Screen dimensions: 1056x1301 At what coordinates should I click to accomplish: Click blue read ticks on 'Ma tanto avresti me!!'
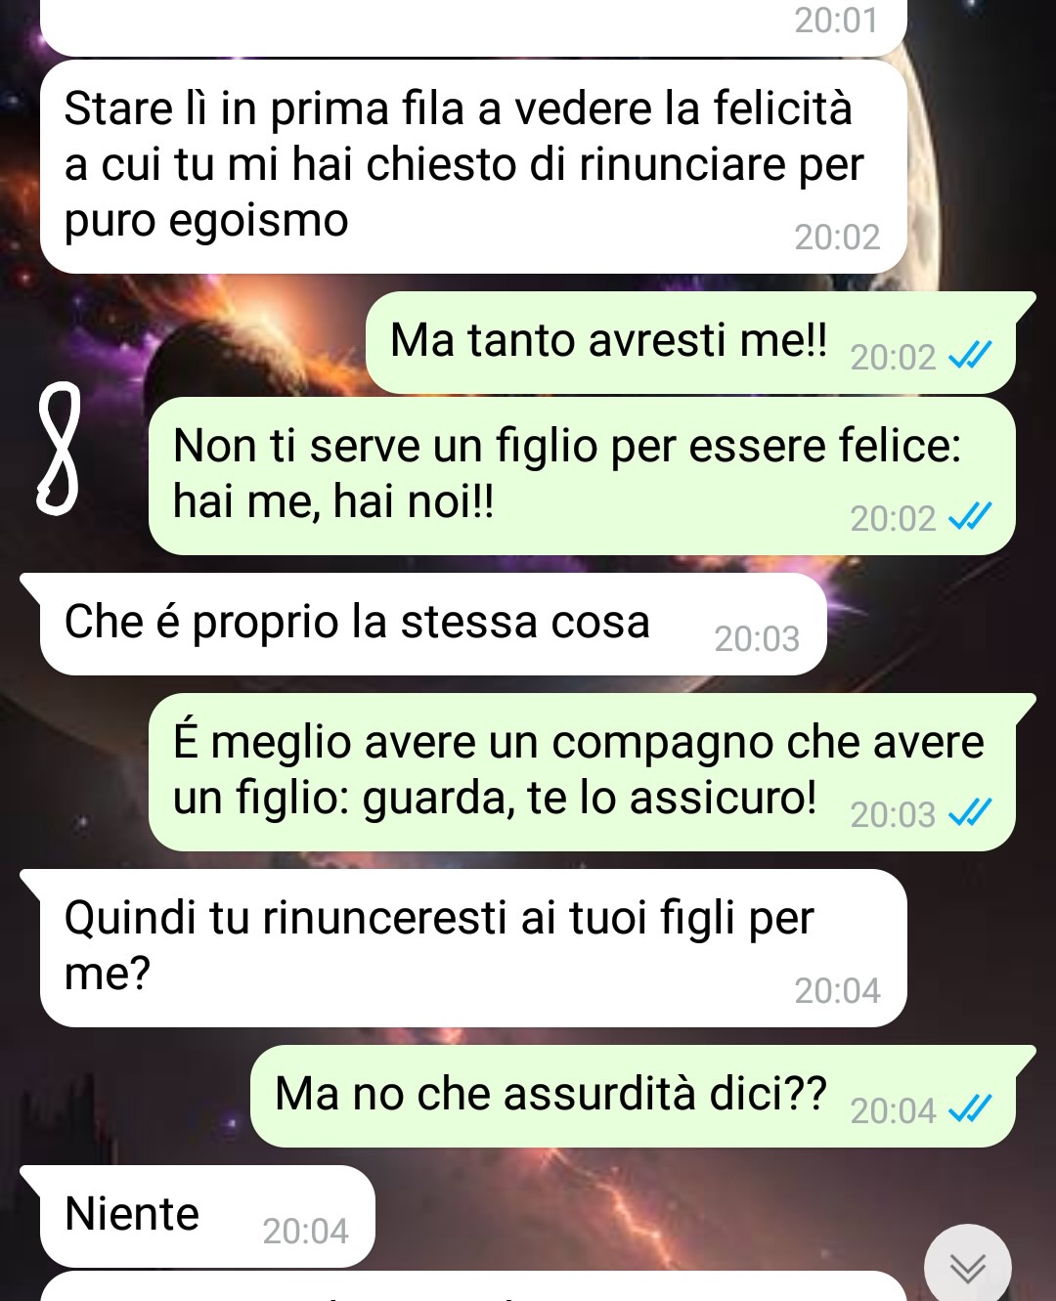point(971,356)
